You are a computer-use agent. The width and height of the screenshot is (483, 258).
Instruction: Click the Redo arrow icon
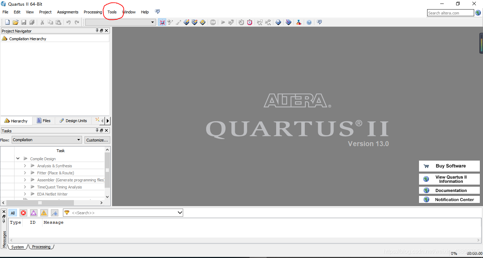(77, 22)
